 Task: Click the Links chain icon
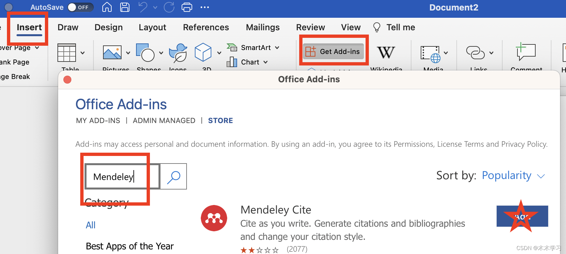tap(475, 53)
